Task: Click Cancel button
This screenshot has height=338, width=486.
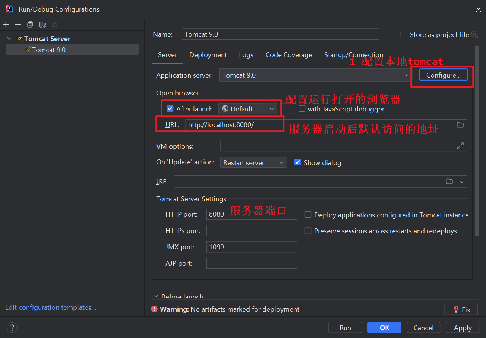Action: click(x=423, y=328)
